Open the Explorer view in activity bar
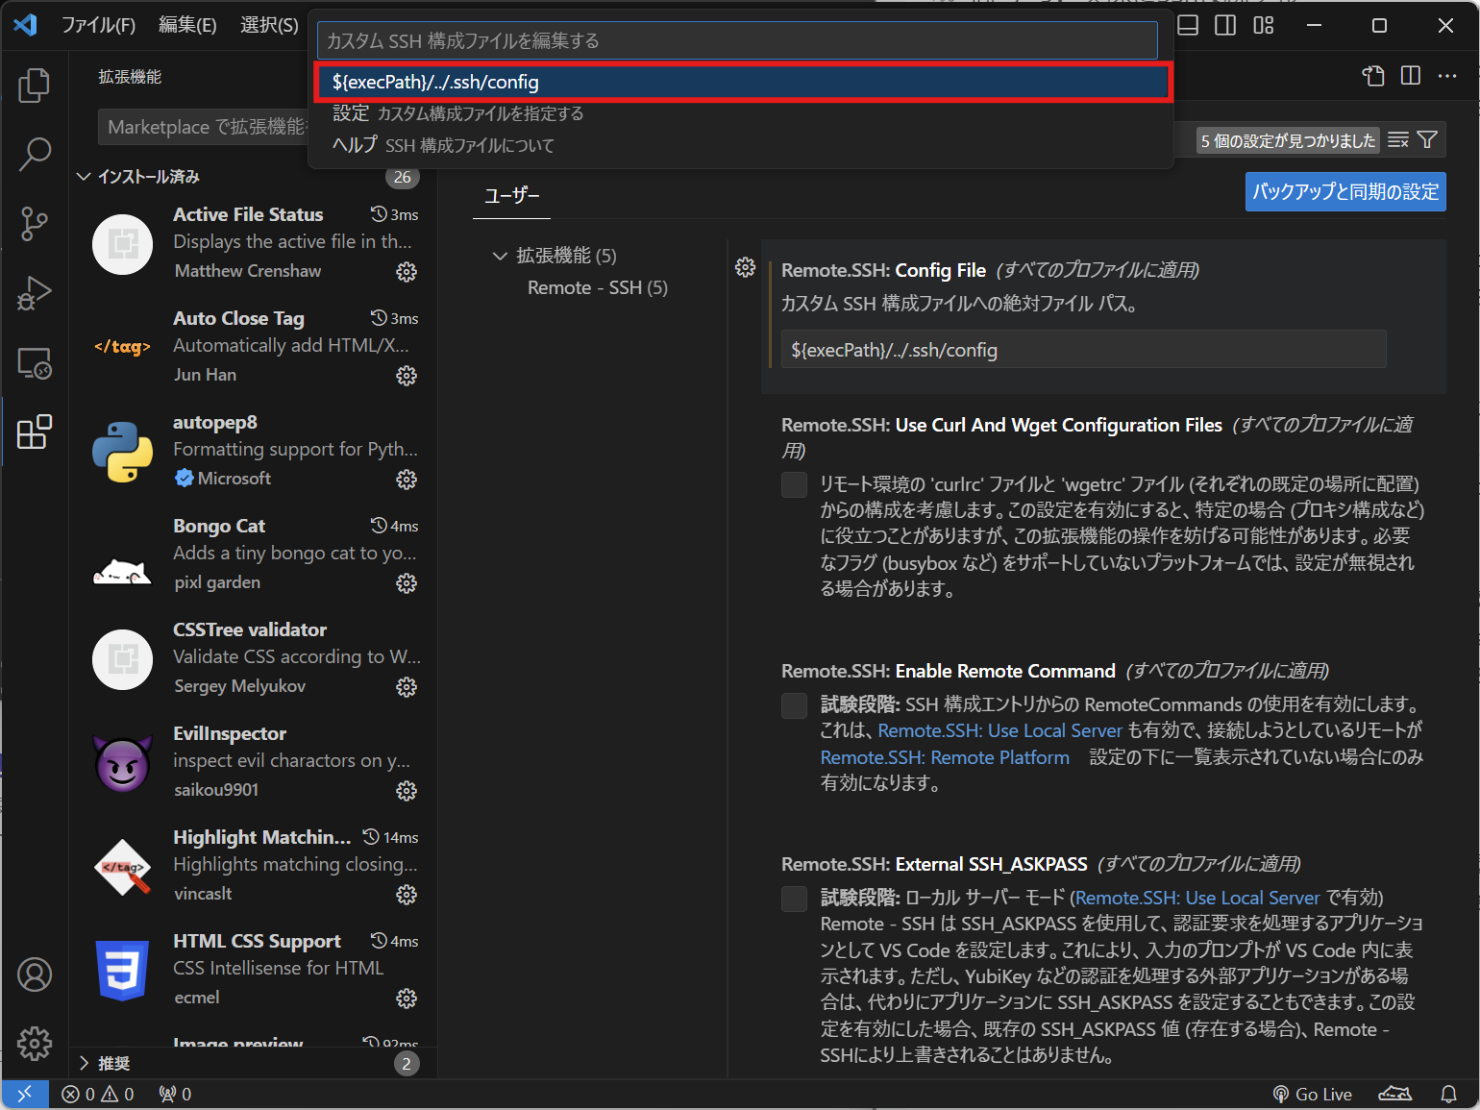This screenshot has height=1110, width=1480. 35,86
